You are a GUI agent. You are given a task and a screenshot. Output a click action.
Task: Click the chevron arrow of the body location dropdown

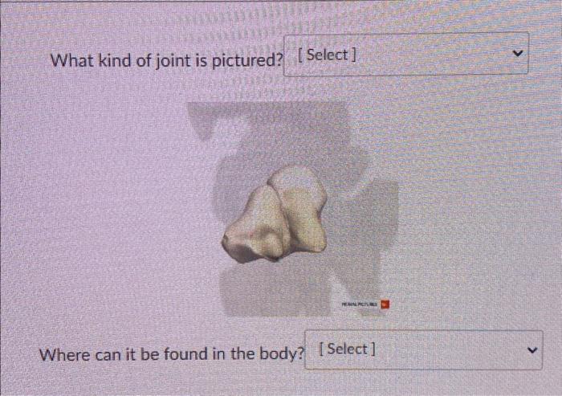coord(532,349)
